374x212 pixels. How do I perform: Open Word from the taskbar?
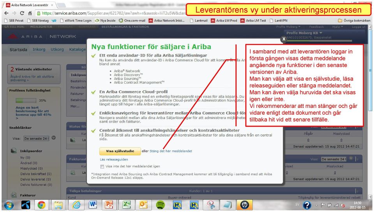[93, 205]
